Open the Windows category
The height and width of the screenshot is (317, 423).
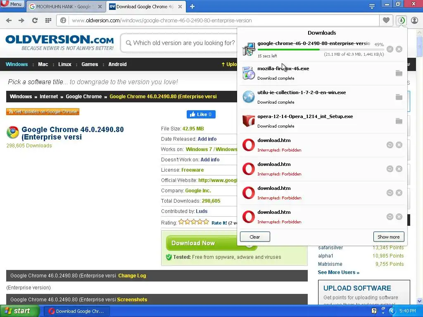coord(17,64)
